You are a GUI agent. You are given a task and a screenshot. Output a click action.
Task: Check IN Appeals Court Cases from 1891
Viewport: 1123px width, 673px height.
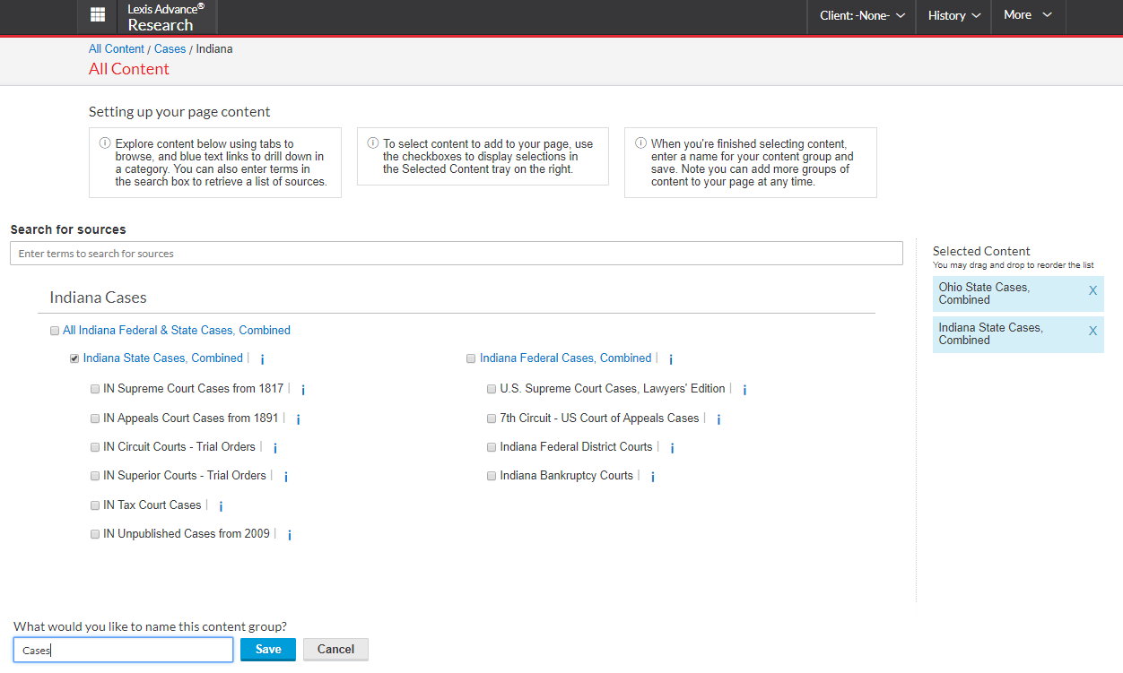tap(95, 418)
